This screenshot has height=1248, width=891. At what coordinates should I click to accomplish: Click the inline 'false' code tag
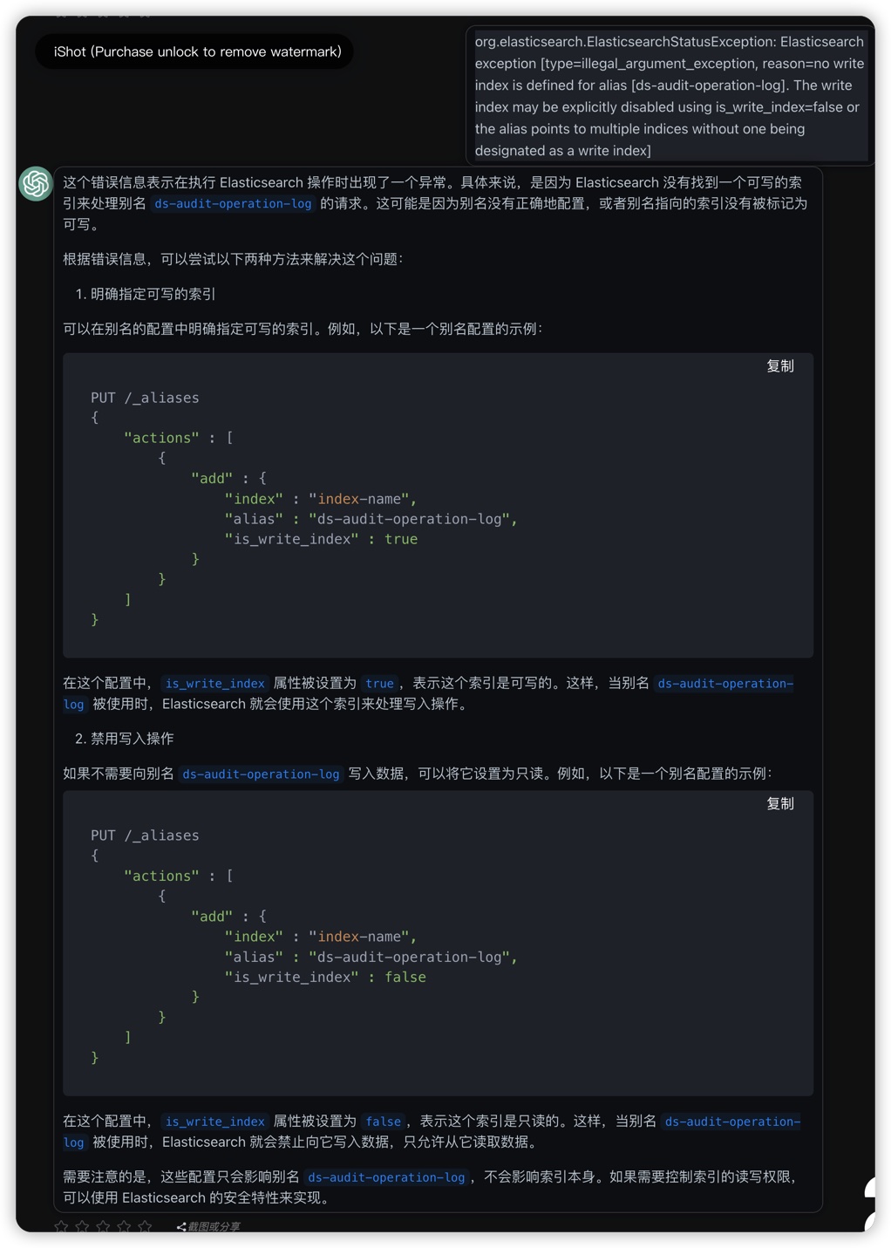click(384, 1122)
